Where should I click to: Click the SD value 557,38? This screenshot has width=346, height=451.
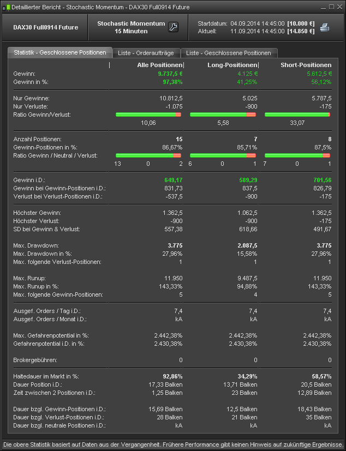(174, 229)
